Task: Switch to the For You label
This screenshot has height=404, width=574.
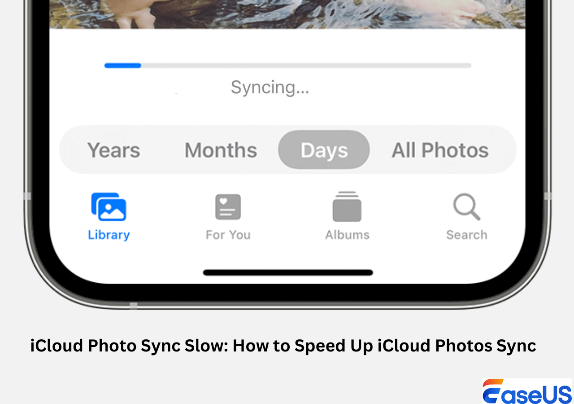Action: [x=228, y=235]
